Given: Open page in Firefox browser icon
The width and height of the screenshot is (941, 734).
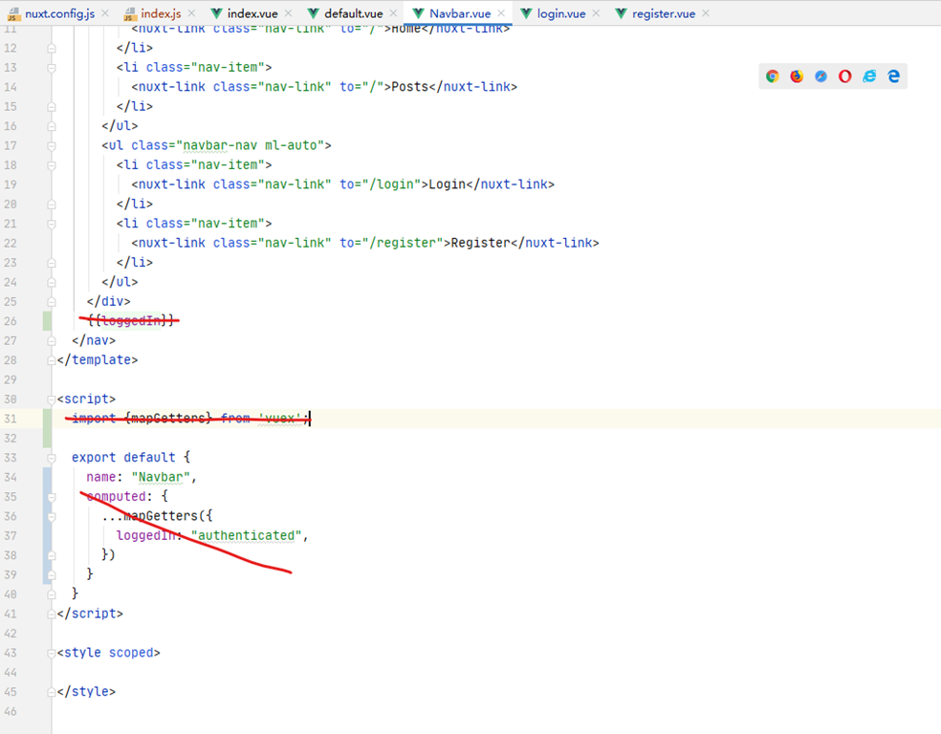Looking at the screenshot, I should (797, 76).
